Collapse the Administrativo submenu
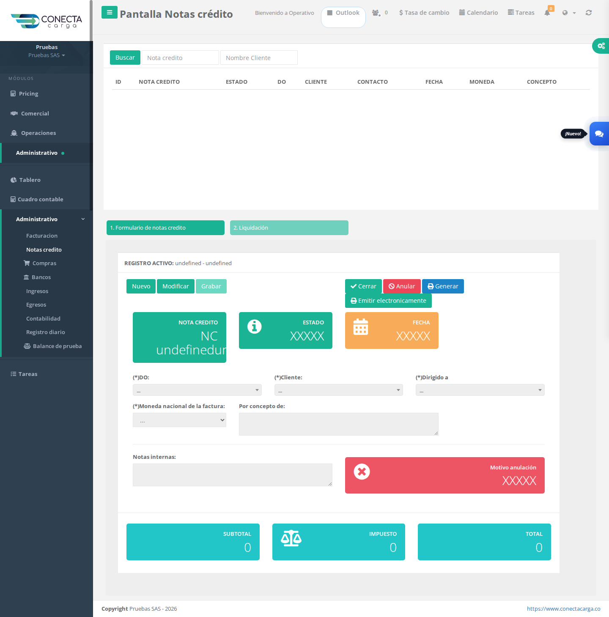609x617 pixels. click(x=47, y=219)
